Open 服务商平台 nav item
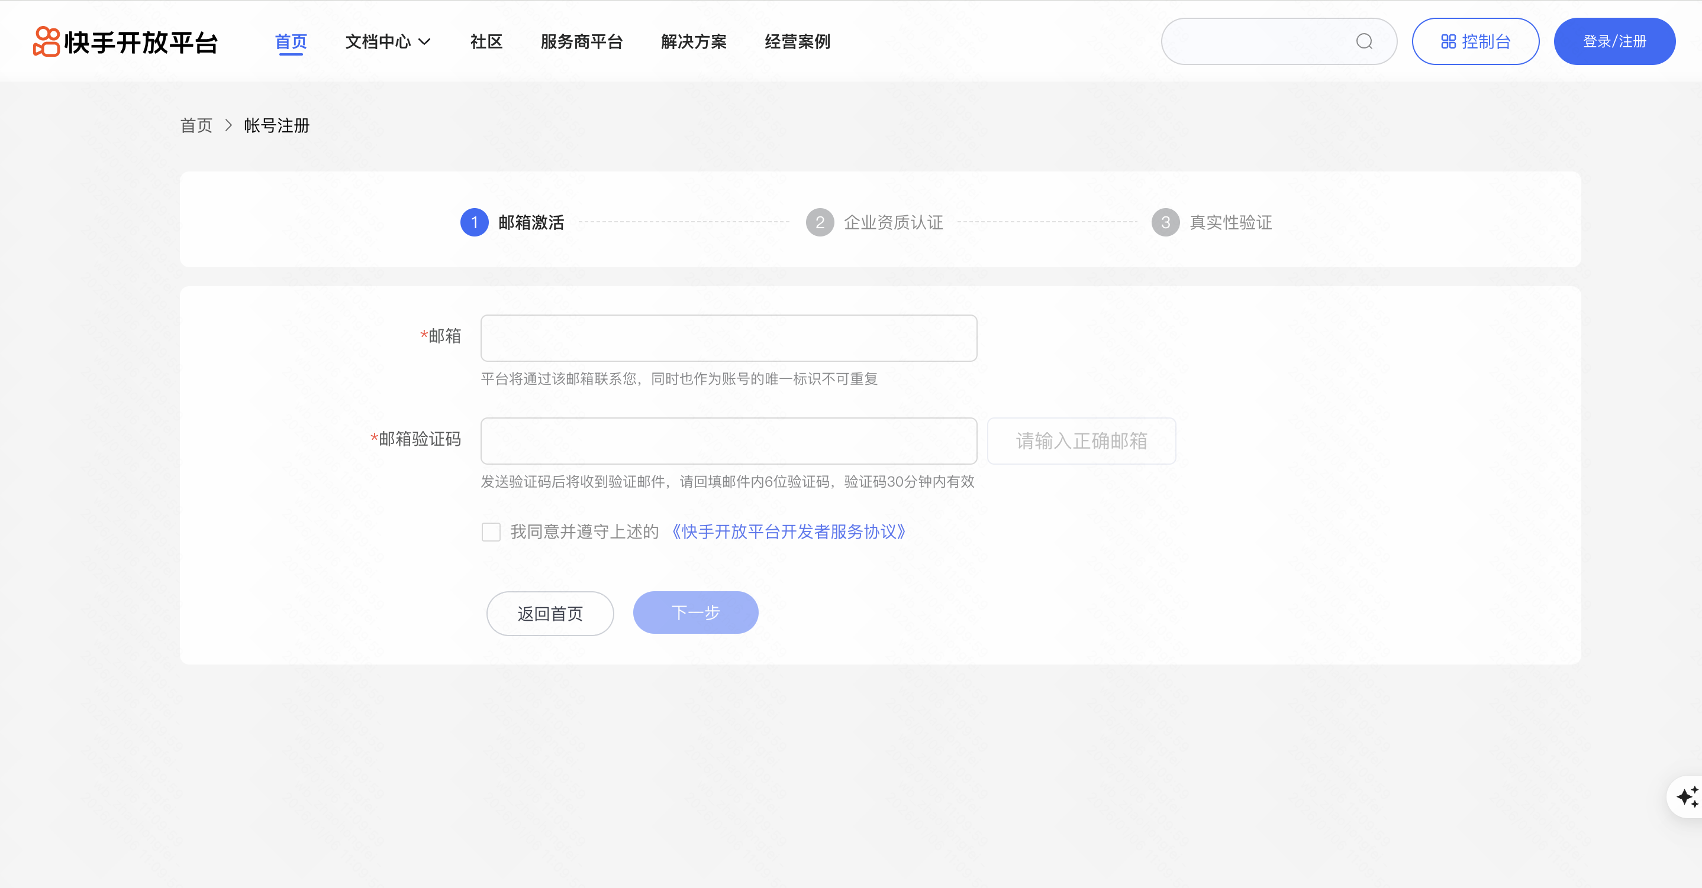Viewport: 1702px width, 888px height. (x=581, y=41)
